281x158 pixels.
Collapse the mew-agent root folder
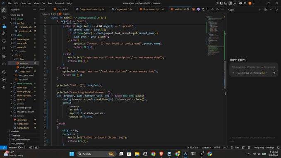23,15
